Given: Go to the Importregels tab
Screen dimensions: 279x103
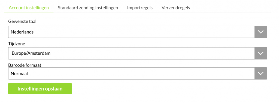Looking at the screenshot, I should pyautogui.click(x=140, y=8).
